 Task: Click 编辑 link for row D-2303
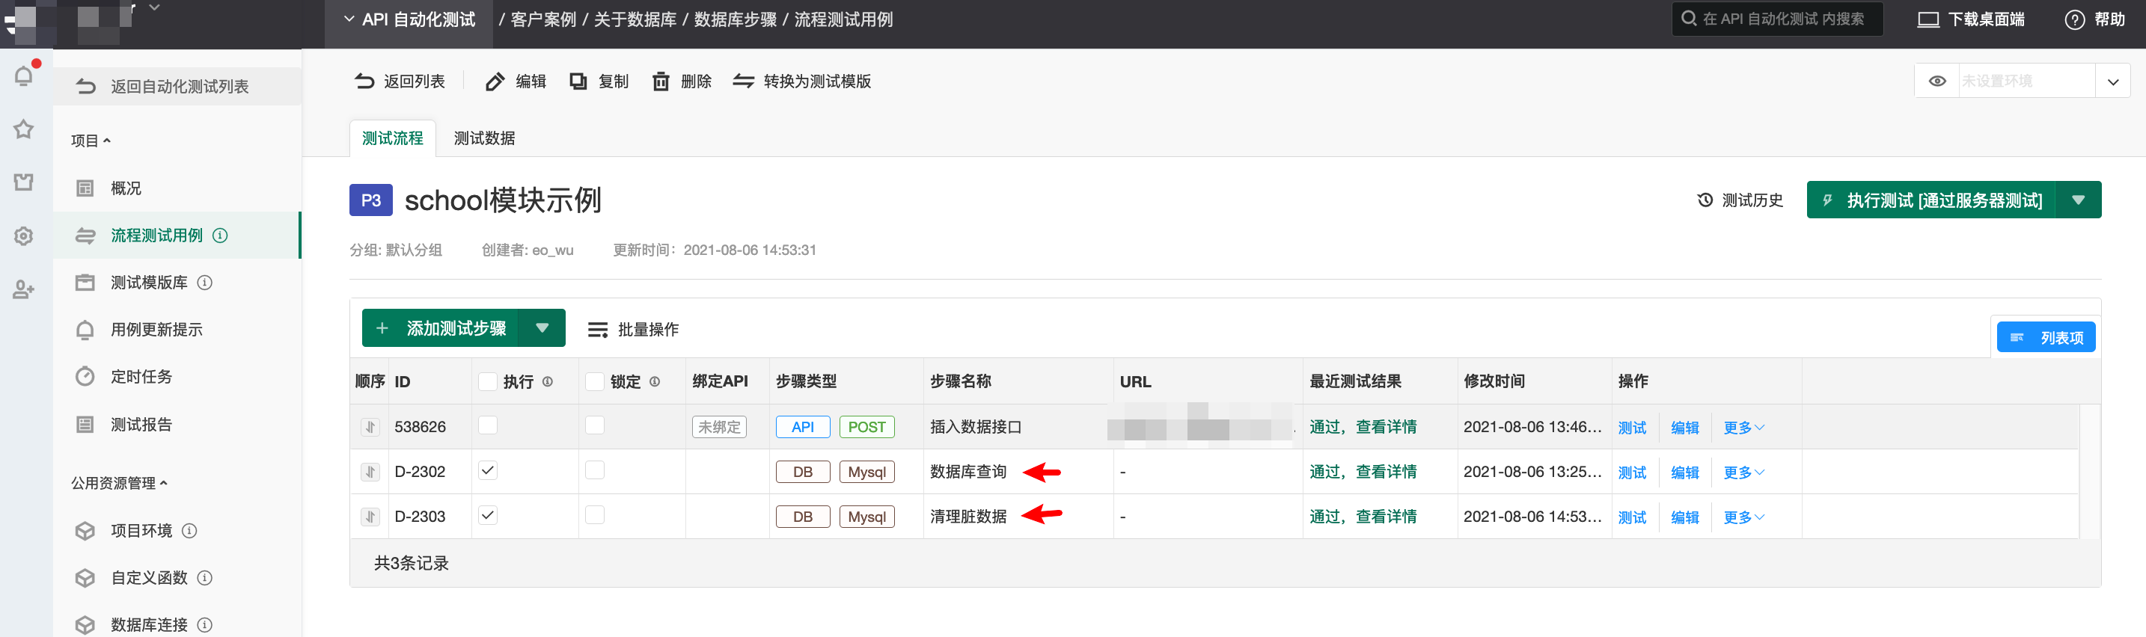1684,517
